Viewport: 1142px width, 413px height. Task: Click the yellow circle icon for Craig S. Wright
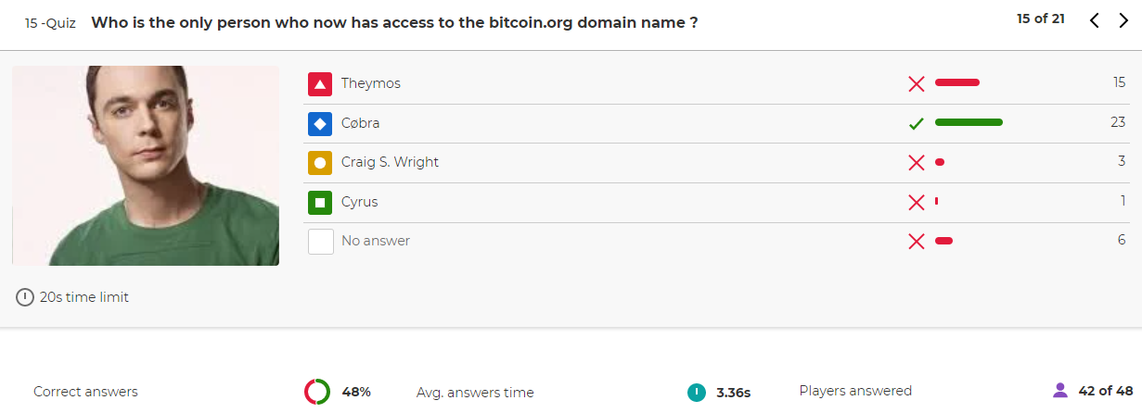320,163
